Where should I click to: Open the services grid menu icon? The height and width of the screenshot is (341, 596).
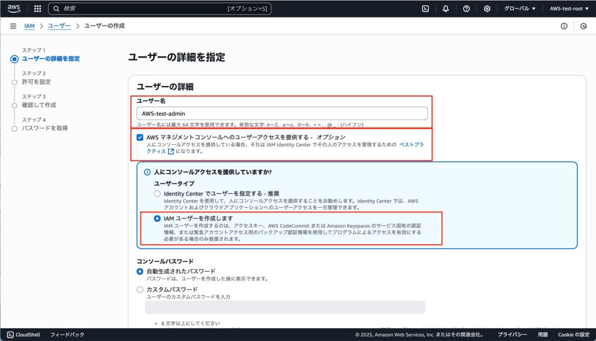(x=37, y=8)
